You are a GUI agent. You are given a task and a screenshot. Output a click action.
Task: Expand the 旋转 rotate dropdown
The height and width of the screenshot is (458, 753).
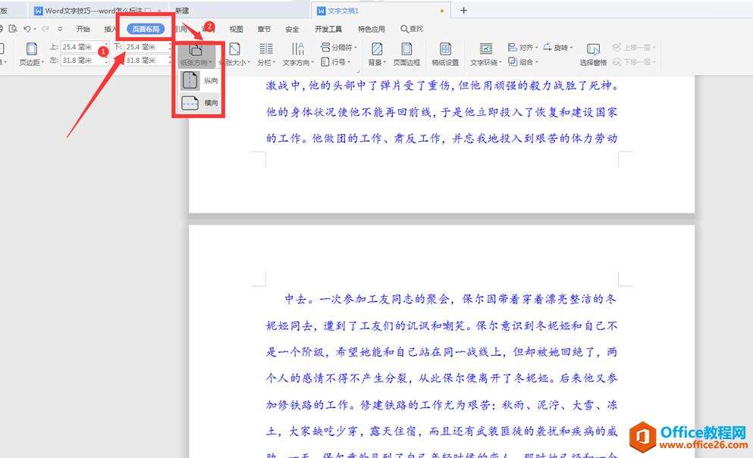coord(559,46)
